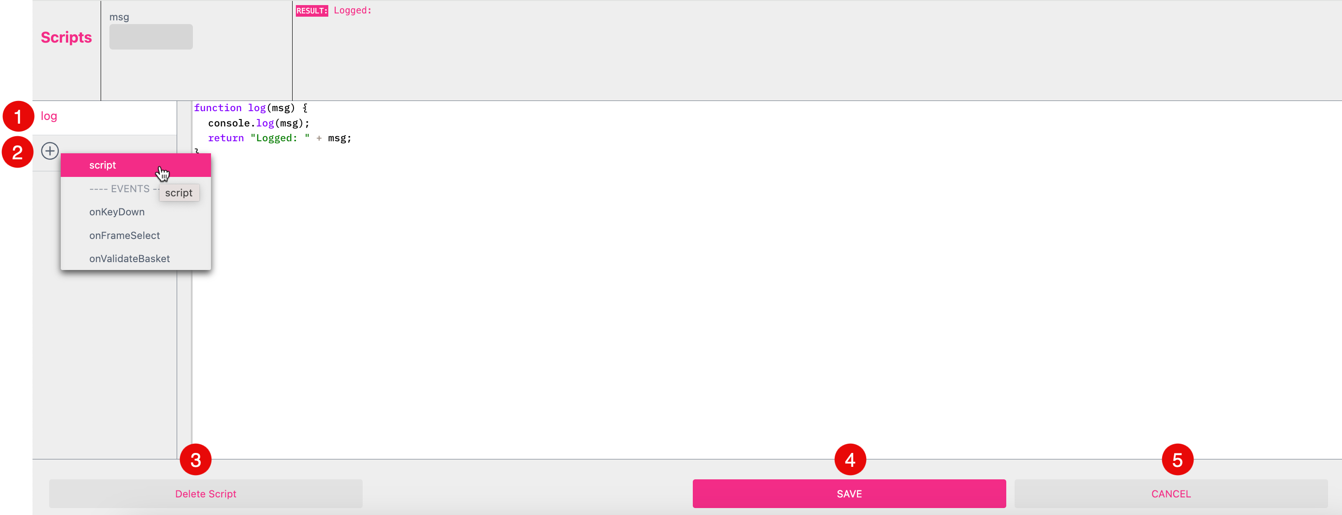Click the SAVE button to save script
The width and height of the screenshot is (1342, 515).
[849, 494]
